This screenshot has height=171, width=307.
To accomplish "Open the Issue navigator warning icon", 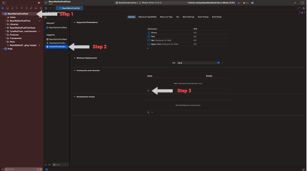I will [x=22, y=8].
